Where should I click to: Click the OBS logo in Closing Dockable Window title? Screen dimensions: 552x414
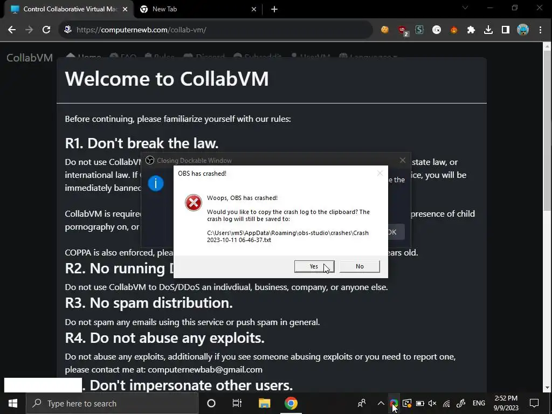coord(150,161)
